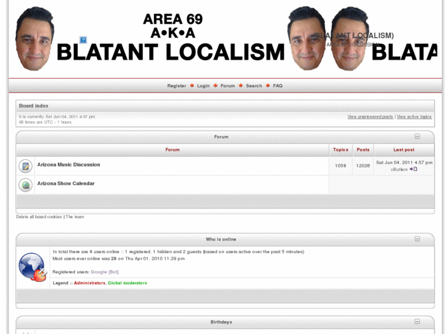Click Google [Bot] registered user
This screenshot has width=446, height=334.
point(105,272)
